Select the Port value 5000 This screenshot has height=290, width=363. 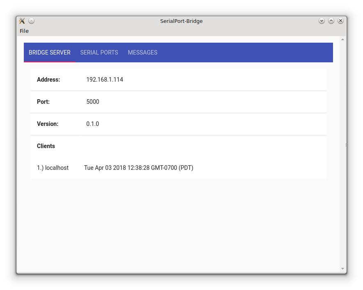click(x=93, y=102)
